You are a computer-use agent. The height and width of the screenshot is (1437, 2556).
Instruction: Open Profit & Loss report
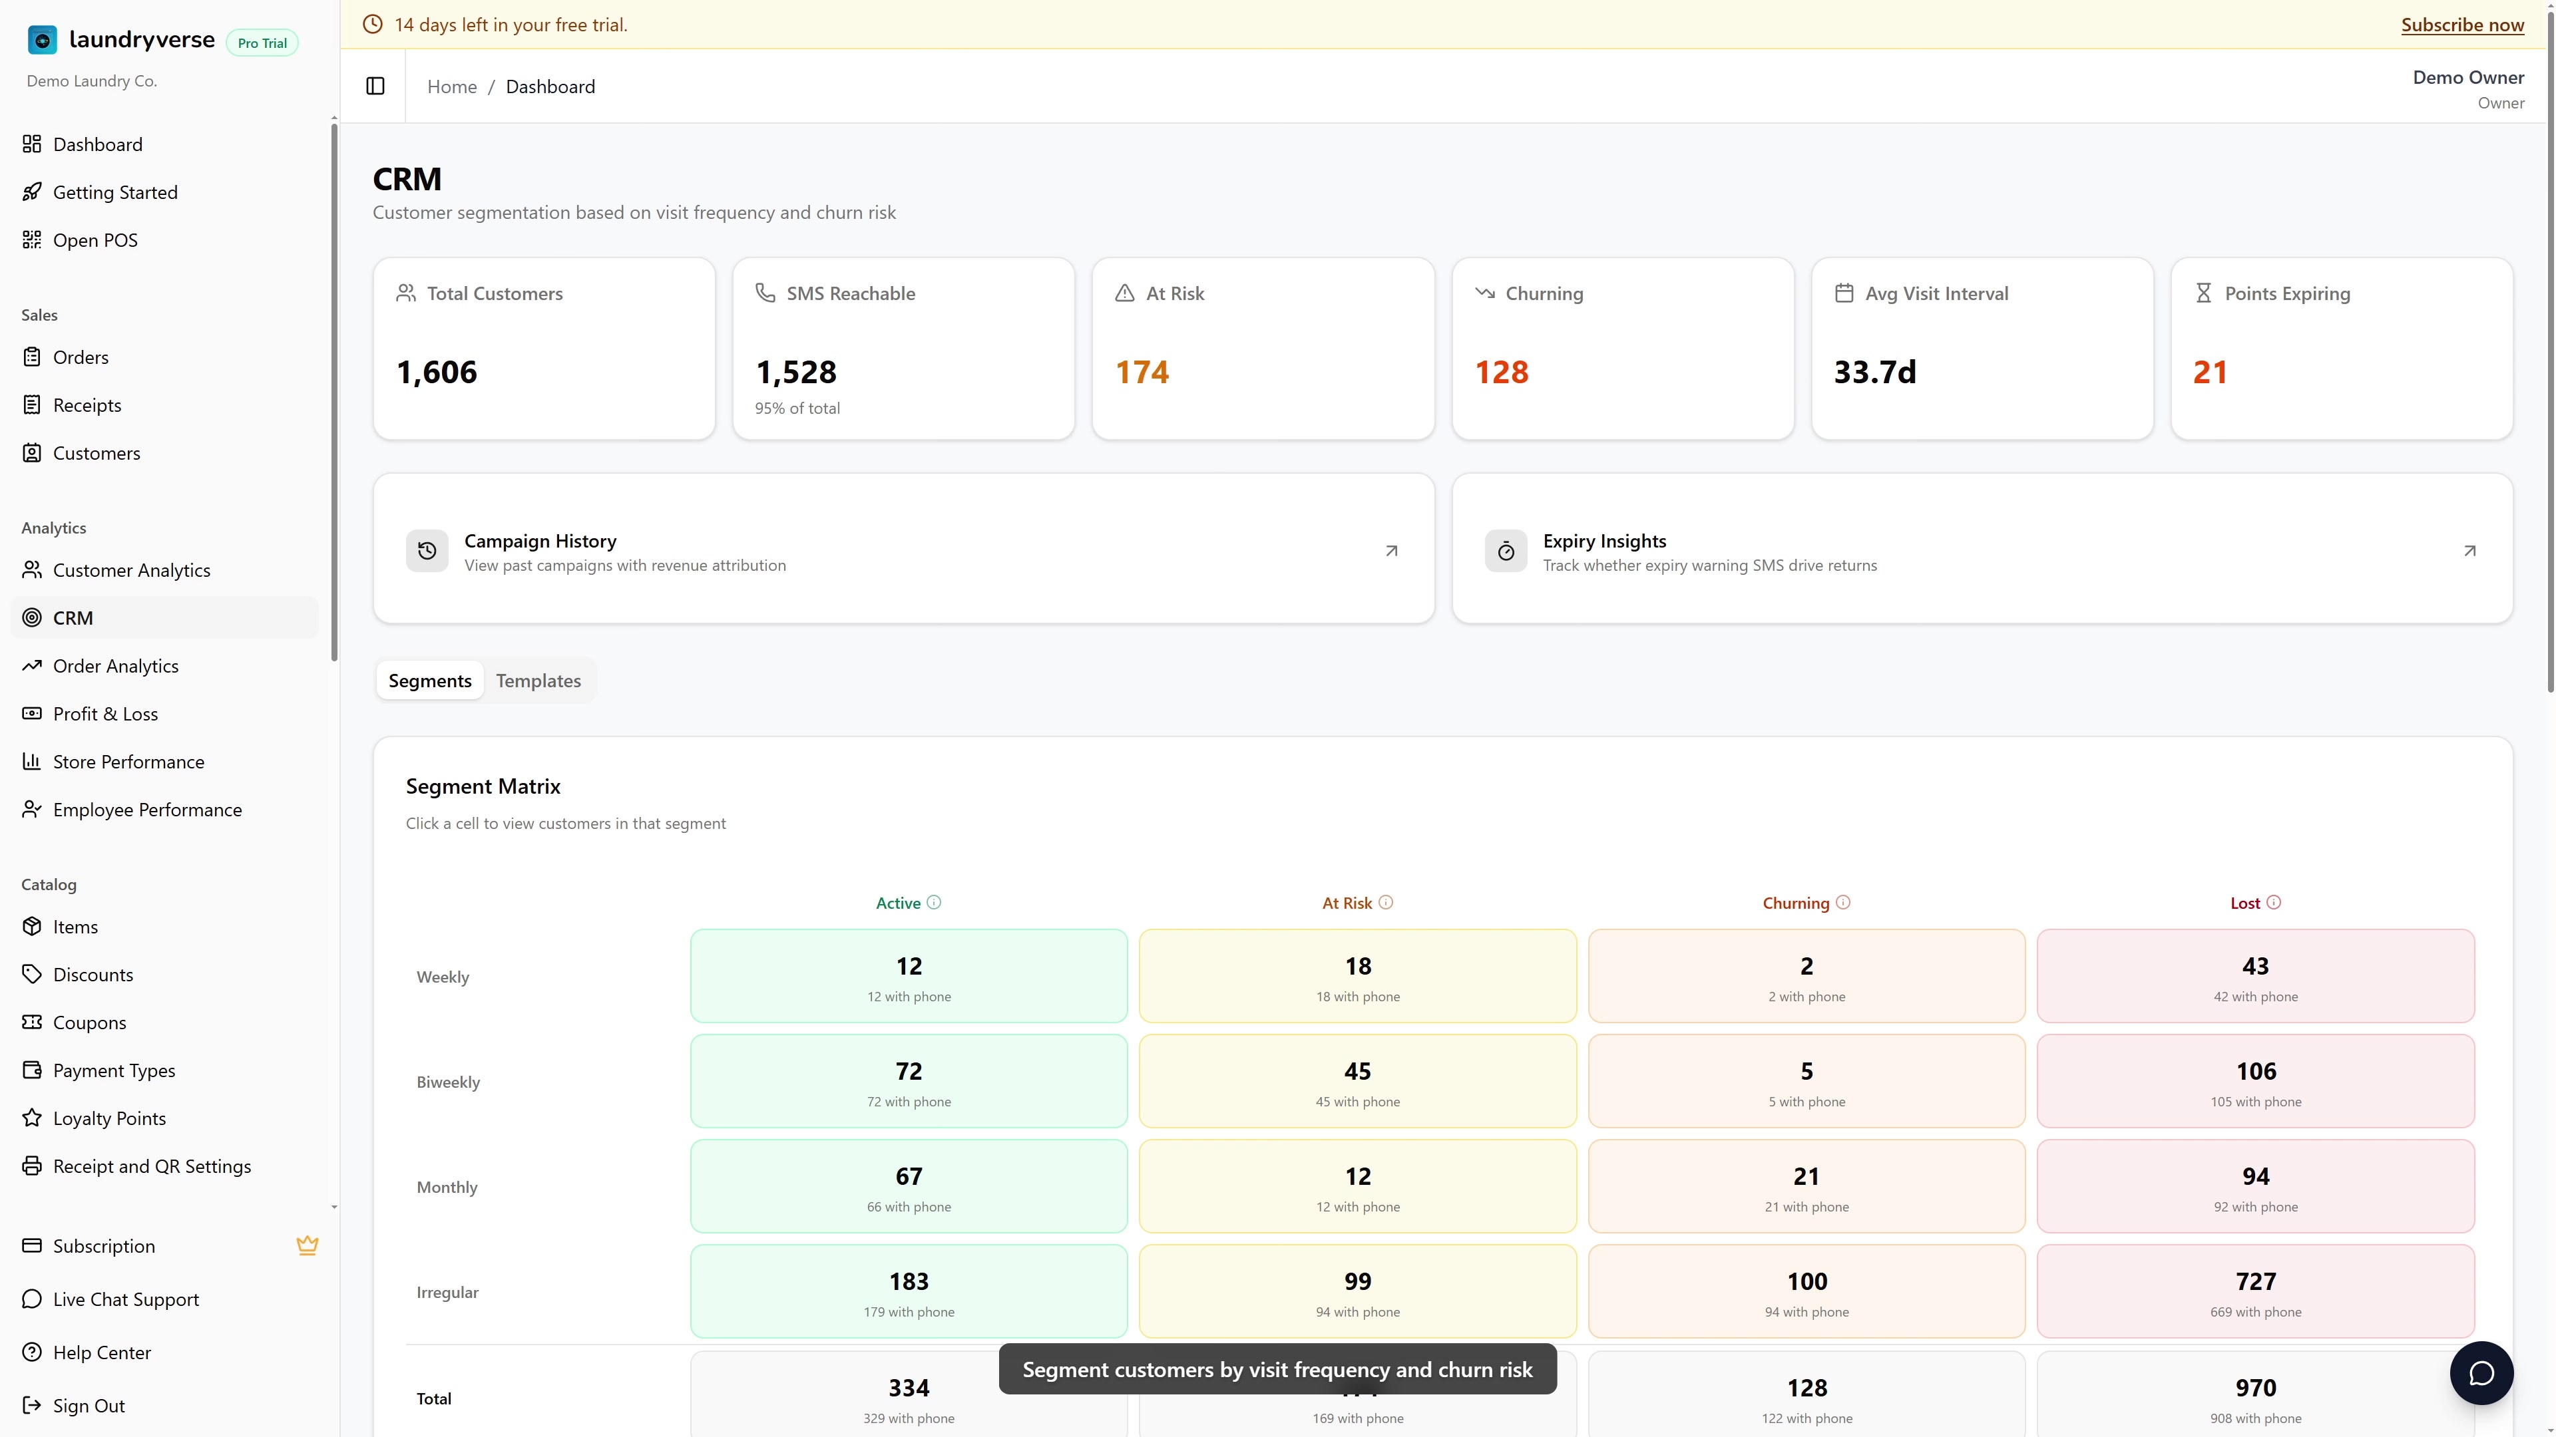[164, 714]
